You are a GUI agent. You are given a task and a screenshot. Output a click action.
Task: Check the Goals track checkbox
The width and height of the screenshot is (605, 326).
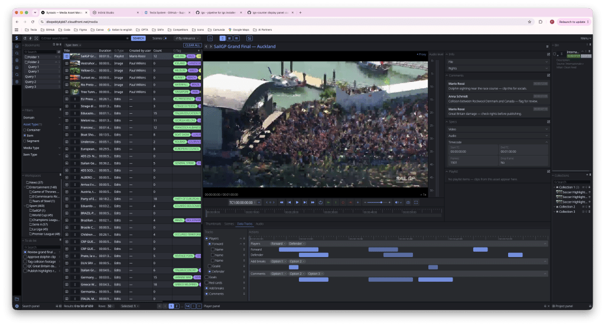(x=207, y=277)
